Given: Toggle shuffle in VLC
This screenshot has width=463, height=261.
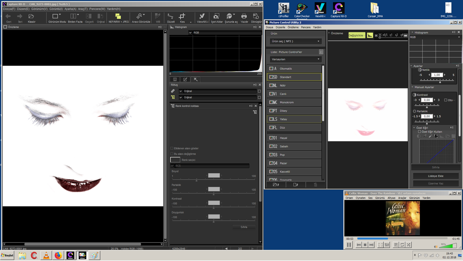Looking at the screenshot, I should (409, 245).
